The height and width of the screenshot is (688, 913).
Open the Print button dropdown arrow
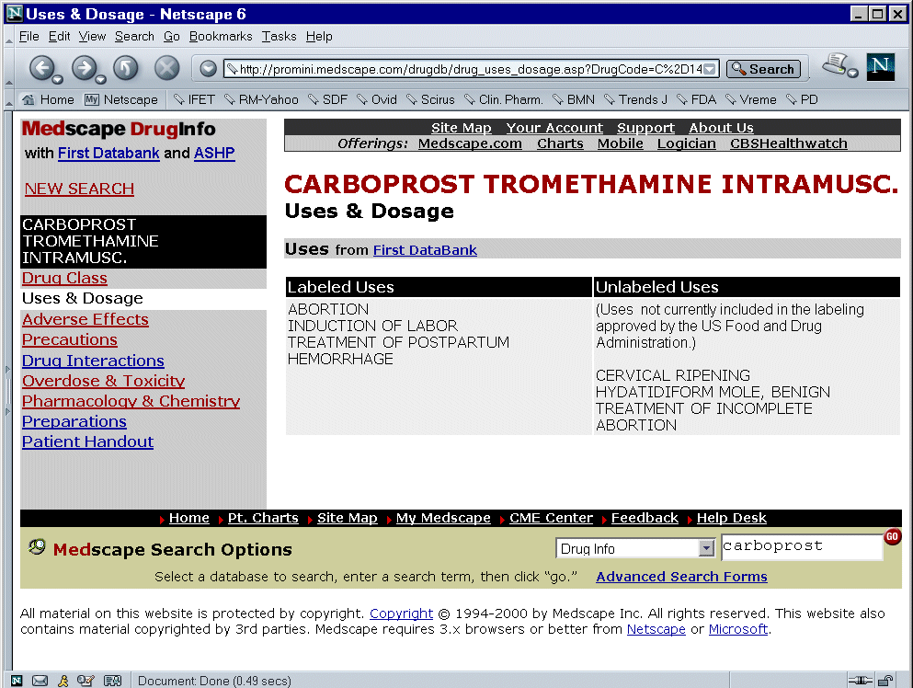[x=852, y=73]
